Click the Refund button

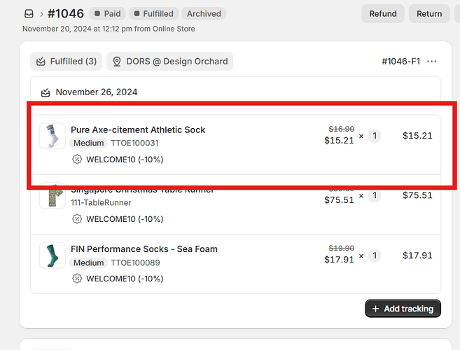(383, 14)
